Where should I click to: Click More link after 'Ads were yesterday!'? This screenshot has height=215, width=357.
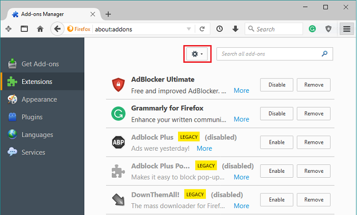pos(204,148)
